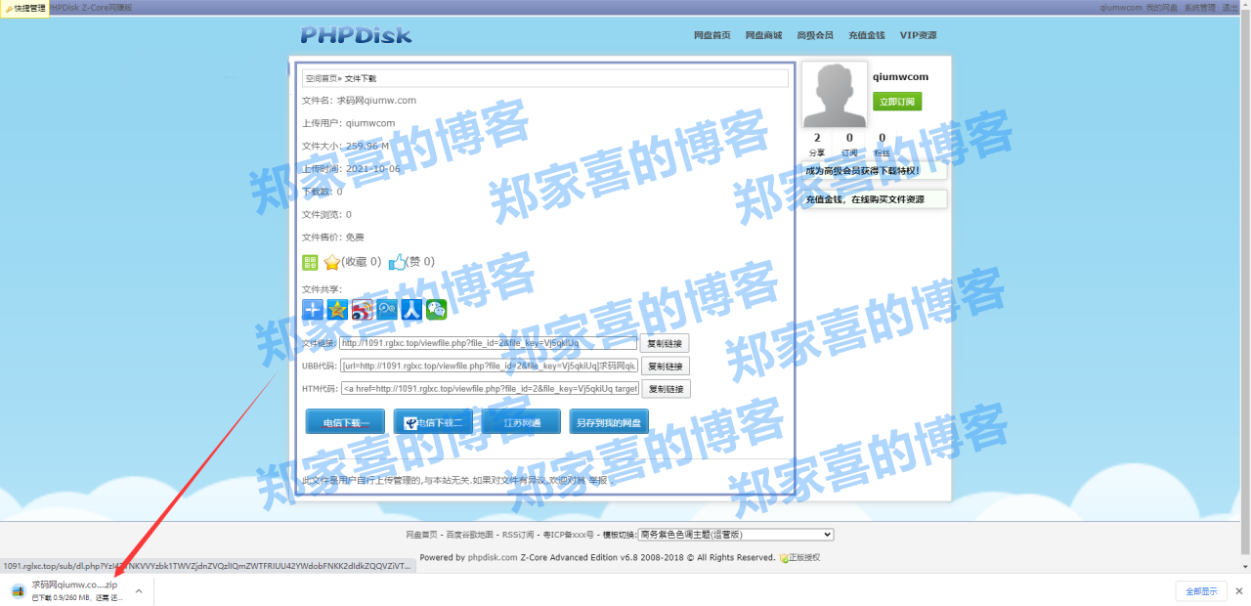Viewport: 1251px width, 606px height.
Task: Click the 收藏 0 favorites text
Action: point(362,262)
